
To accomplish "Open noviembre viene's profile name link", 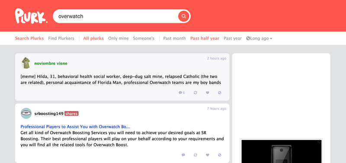I will (51, 63).
